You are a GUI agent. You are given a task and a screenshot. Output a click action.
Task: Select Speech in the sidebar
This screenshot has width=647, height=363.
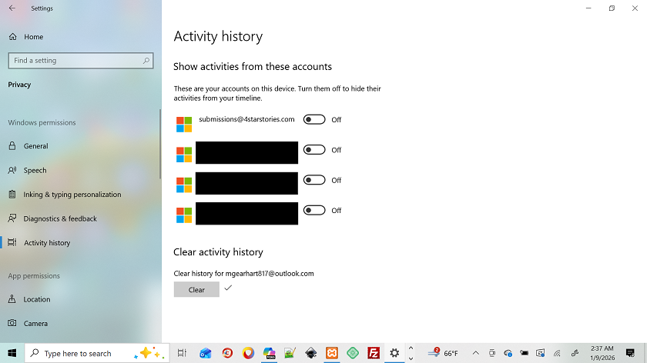[x=35, y=171]
